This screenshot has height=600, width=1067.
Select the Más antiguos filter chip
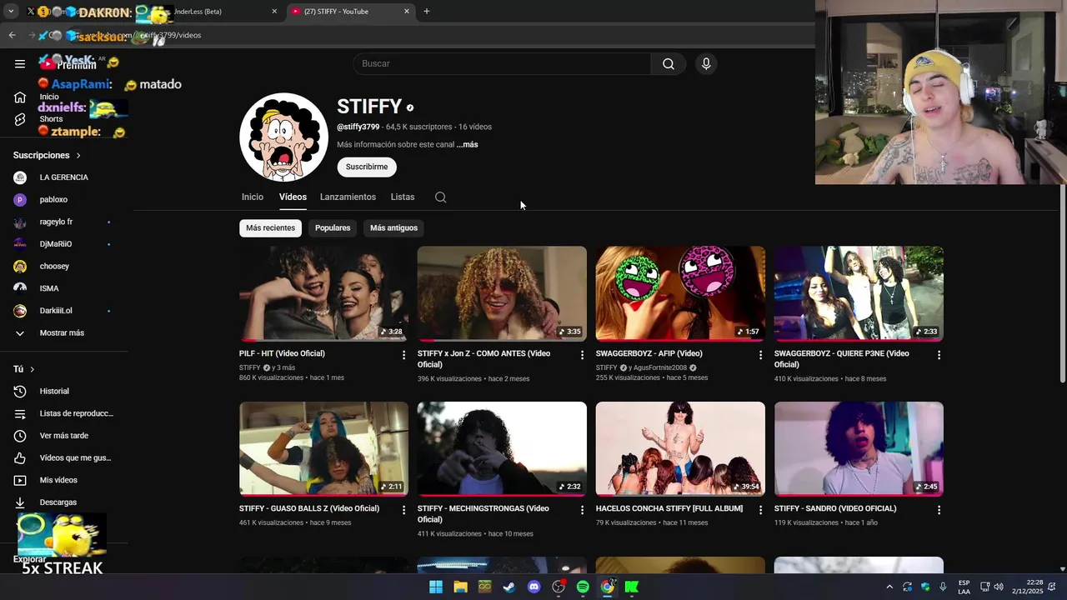[393, 228]
